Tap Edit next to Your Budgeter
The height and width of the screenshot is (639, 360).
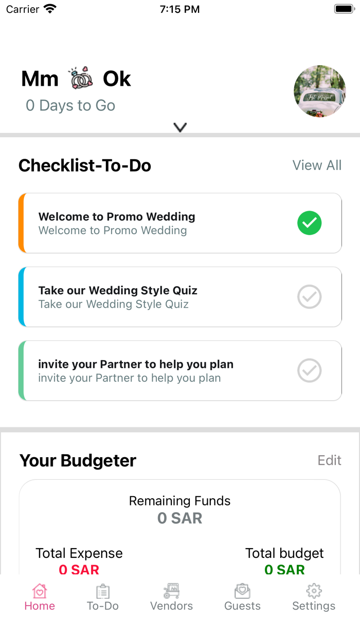point(329,460)
